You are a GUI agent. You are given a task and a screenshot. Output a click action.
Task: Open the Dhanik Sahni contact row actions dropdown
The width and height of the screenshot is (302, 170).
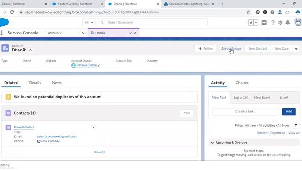tap(93, 127)
